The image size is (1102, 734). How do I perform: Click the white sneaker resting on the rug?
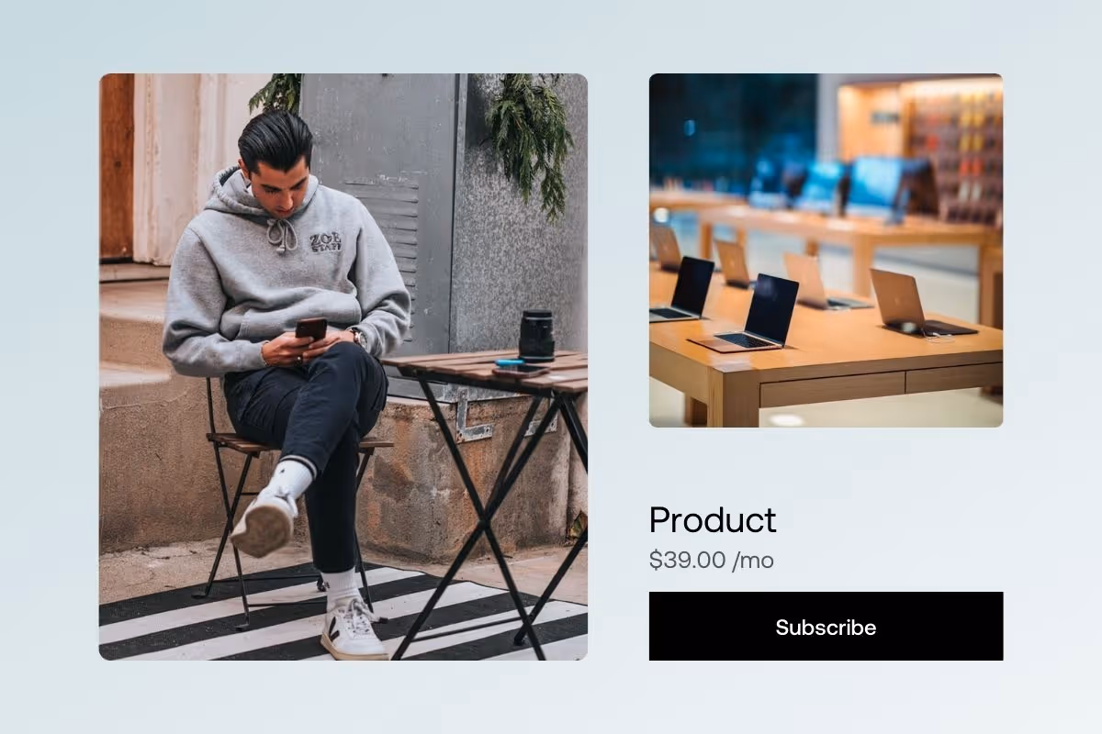353,629
